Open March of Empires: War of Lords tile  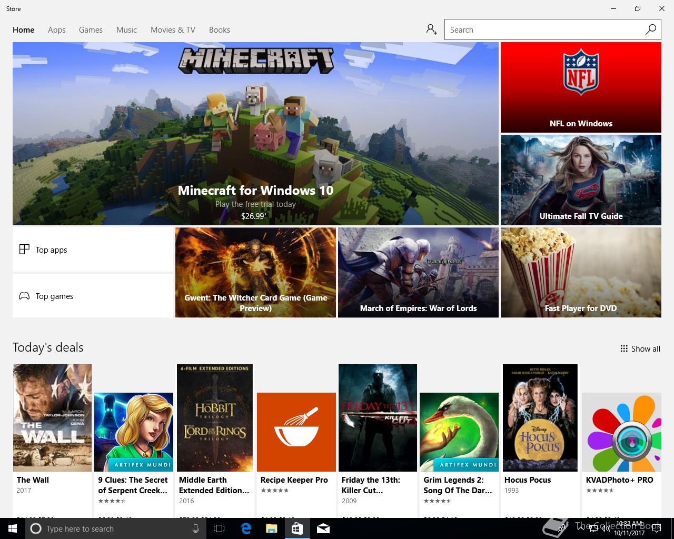418,273
